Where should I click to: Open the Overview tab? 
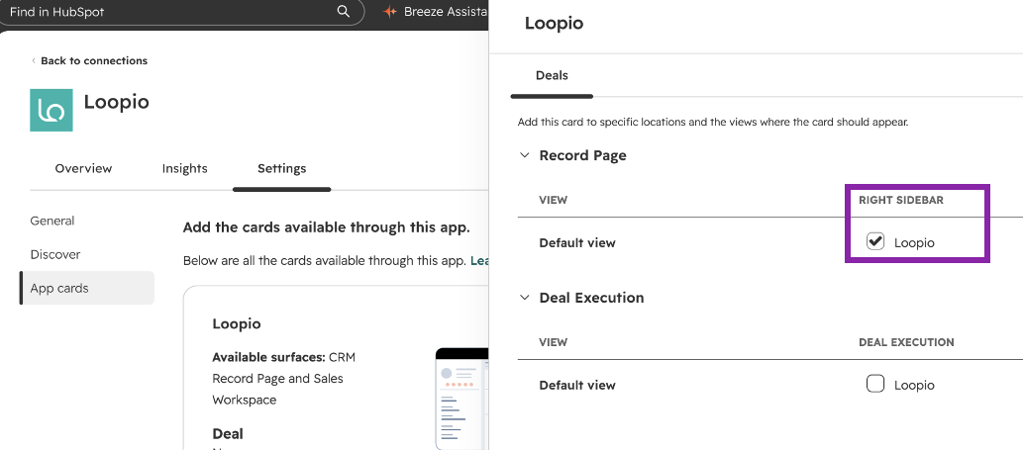point(83,169)
